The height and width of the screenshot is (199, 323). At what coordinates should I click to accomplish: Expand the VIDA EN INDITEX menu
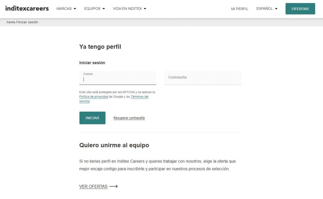pos(129,9)
